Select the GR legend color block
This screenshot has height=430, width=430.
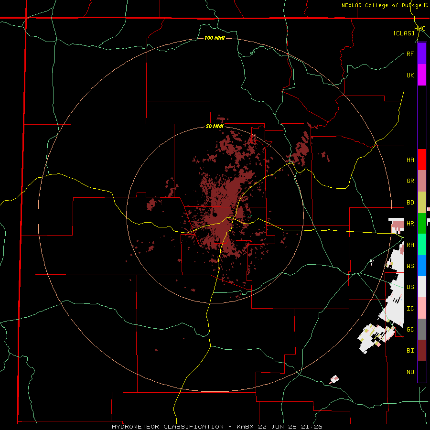pos(422,181)
